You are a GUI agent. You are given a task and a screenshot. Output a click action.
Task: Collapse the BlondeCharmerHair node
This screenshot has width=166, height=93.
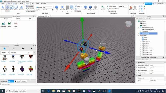(x=139, y=27)
